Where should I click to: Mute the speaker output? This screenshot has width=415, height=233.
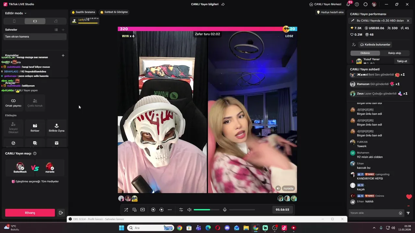point(189,210)
